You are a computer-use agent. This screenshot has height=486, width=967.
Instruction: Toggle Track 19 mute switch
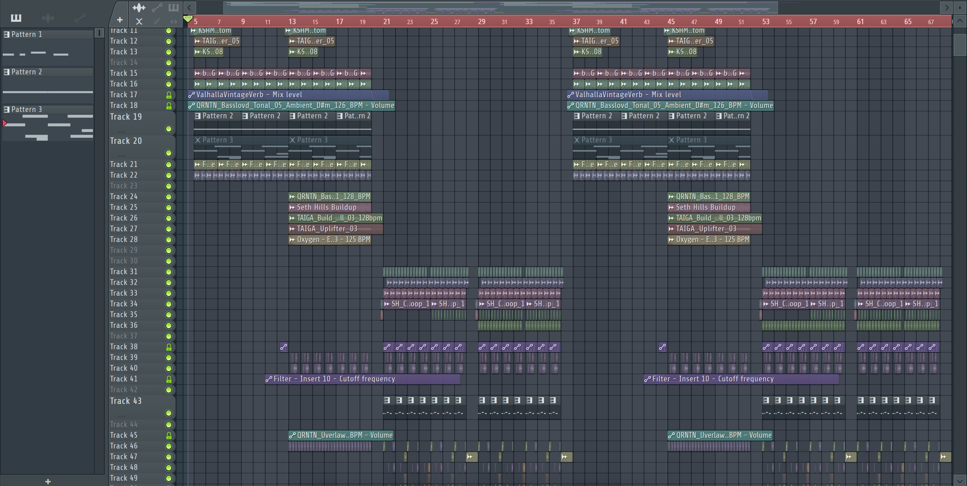coord(169,129)
